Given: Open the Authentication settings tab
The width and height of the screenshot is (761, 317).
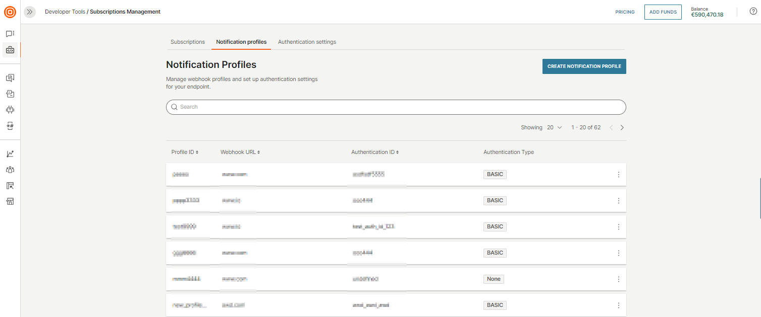Looking at the screenshot, I should coord(307,42).
